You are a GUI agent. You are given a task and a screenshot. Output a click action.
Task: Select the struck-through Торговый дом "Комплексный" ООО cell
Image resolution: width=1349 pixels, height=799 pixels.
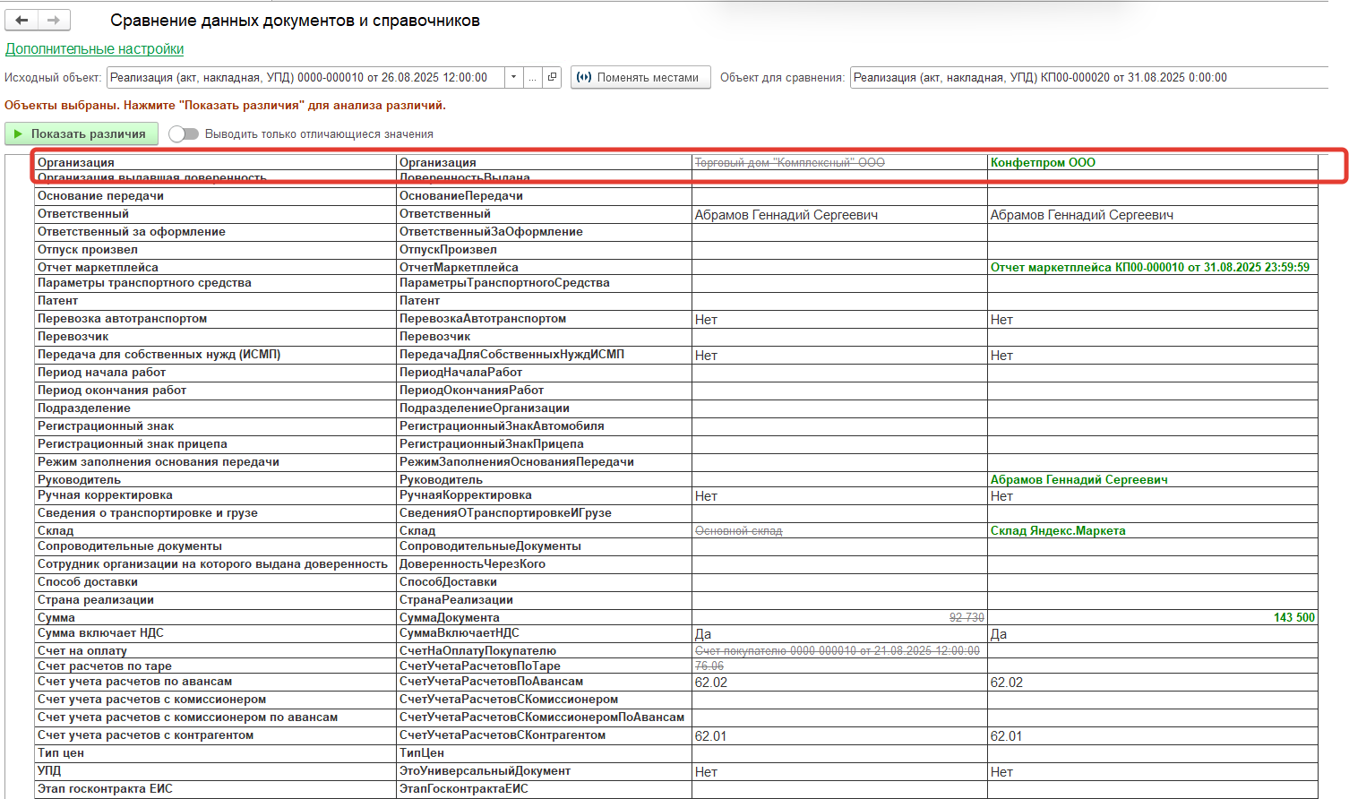pos(839,162)
